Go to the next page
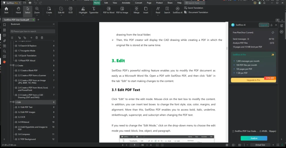286x148 pixels. pyautogui.click(x=147, y=145)
